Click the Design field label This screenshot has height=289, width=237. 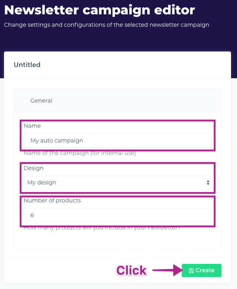point(34,168)
